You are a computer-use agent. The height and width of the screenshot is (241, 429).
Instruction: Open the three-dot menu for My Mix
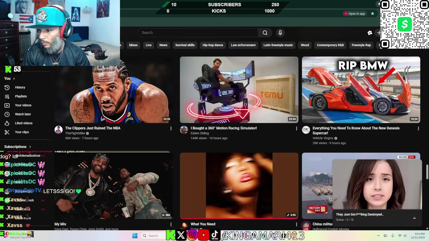(x=171, y=224)
